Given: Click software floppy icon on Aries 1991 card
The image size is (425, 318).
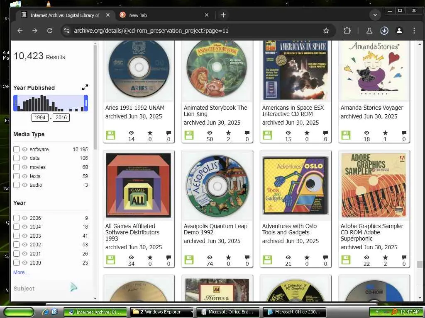Looking at the screenshot, I should tap(110, 135).
